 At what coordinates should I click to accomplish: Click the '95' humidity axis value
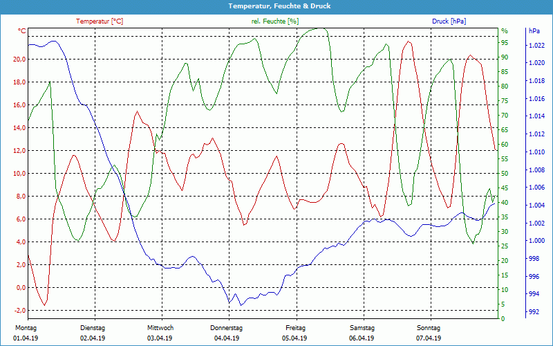505,43
